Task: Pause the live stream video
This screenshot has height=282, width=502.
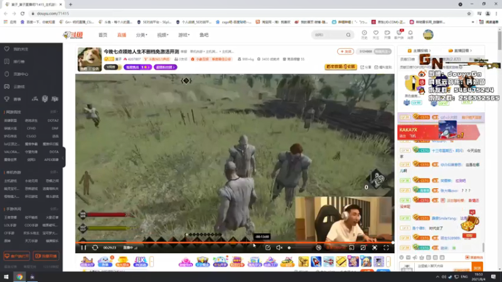Action: 83,248
